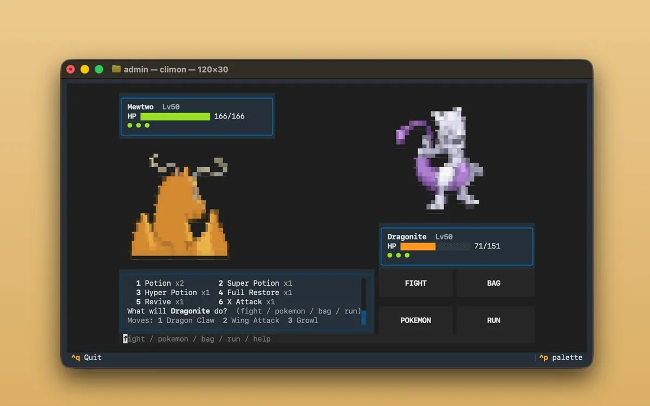The height and width of the screenshot is (406, 650).
Task: Click the ^q Quit footer shortcut
Action: point(86,357)
